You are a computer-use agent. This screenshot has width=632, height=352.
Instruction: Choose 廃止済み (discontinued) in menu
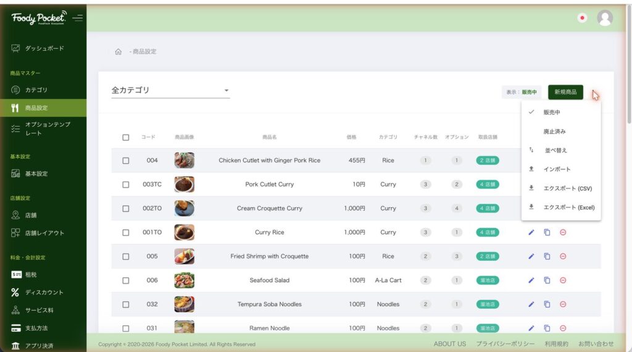pyautogui.click(x=561, y=132)
